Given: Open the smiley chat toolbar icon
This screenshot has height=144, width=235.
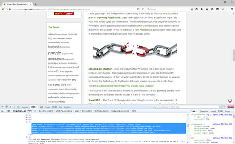Looking at the screenshot, I should (x=212, y=9).
